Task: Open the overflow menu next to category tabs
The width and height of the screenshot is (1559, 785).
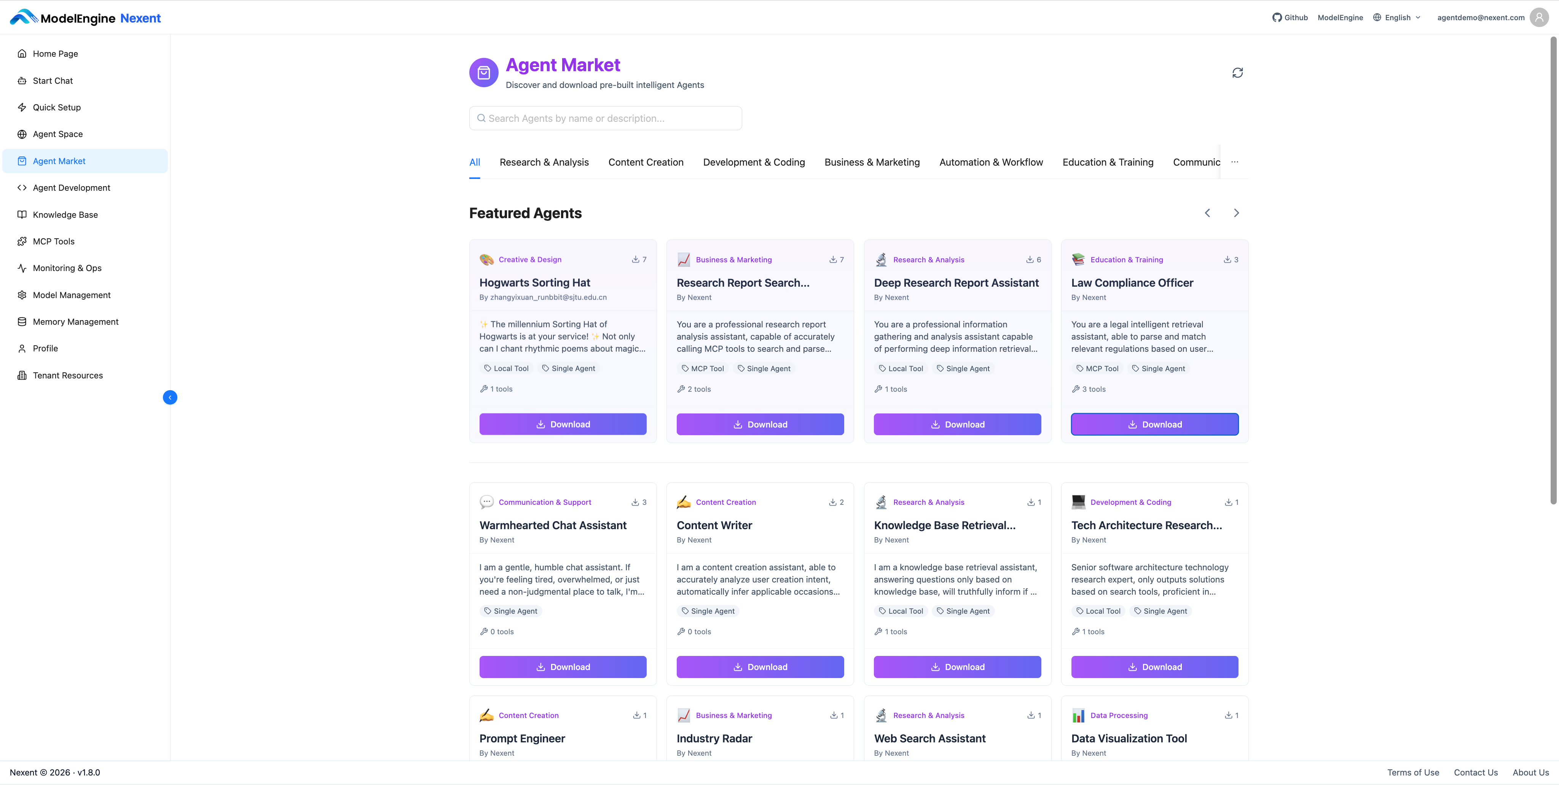Action: pyautogui.click(x=1235, y=161)
